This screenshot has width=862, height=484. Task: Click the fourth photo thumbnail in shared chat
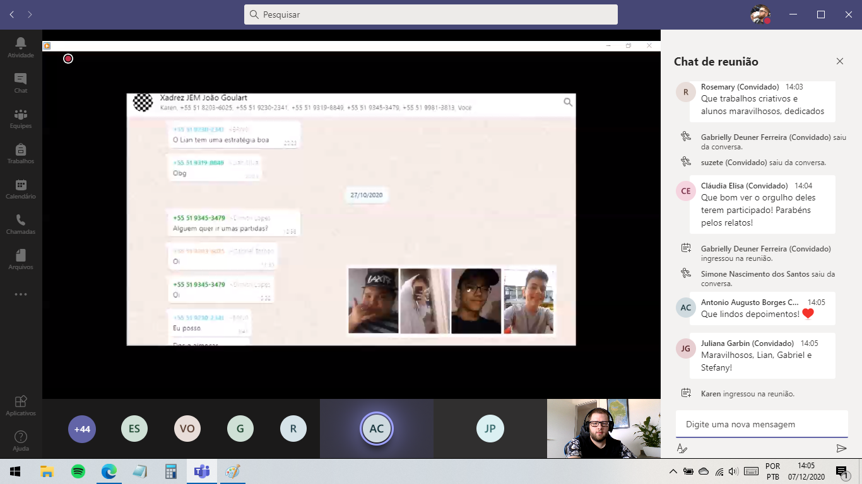529,301
